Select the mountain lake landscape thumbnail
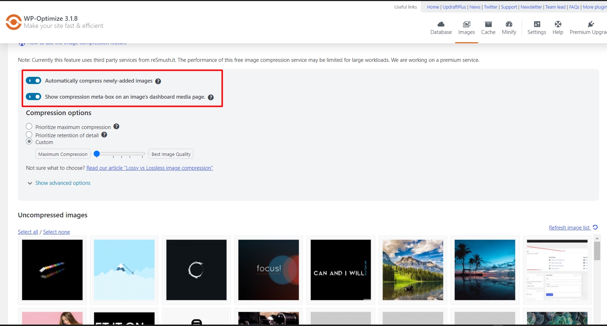 pyautogui.click(x=413, y=270)
